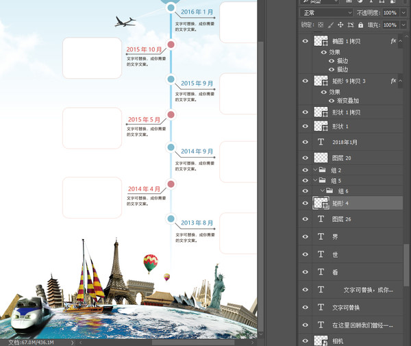Click the 2014 年 4 月 date text
The width and height of the screenshot is (411, 346).
click(x=144, y=188)
